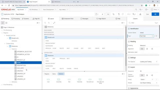Open the Utilities wrench menu
Viewport: 160px width, 90px height.
134,14
